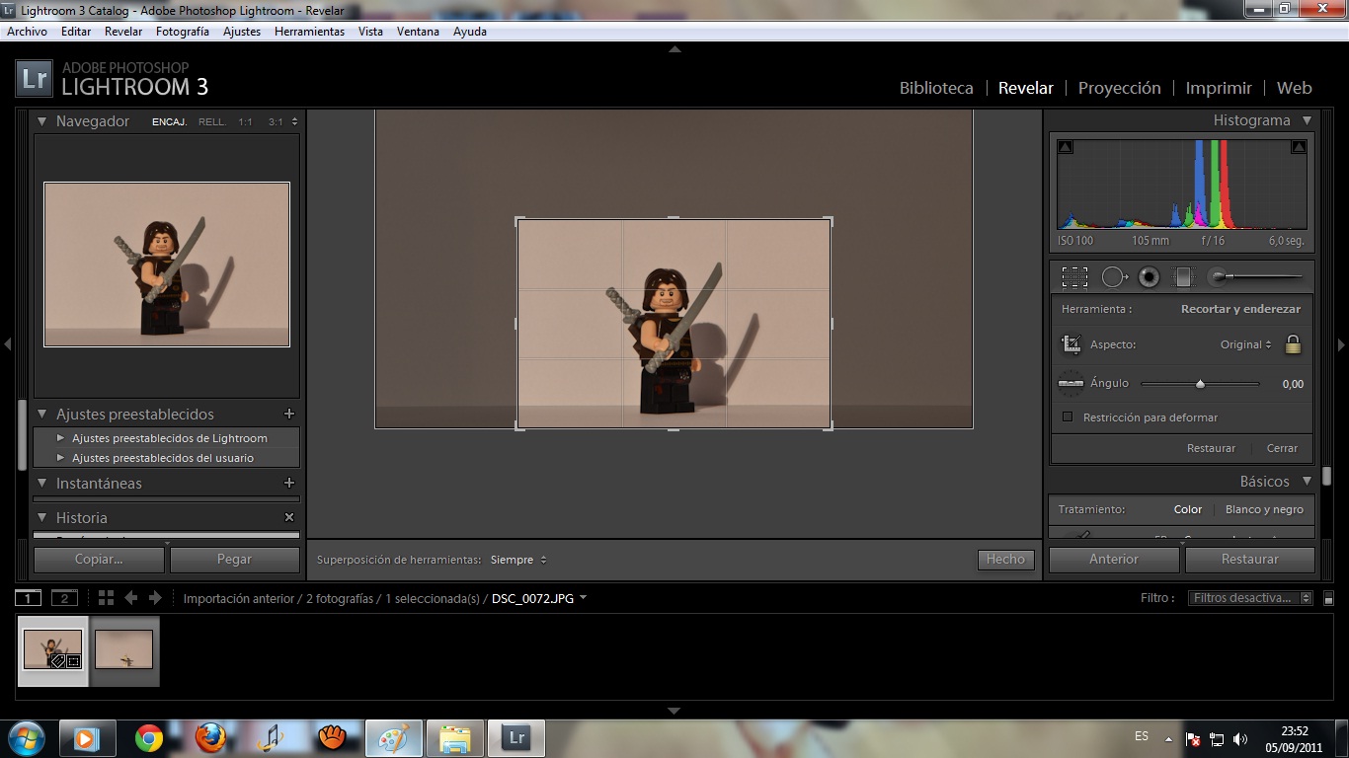Collapse the Ajustes preestablecidos panel
The image size is (1349, 758).
pos(42,415)
